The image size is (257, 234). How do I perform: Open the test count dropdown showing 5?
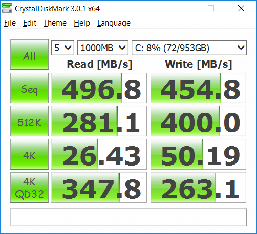pyautogui.click(x=62, y=48)
